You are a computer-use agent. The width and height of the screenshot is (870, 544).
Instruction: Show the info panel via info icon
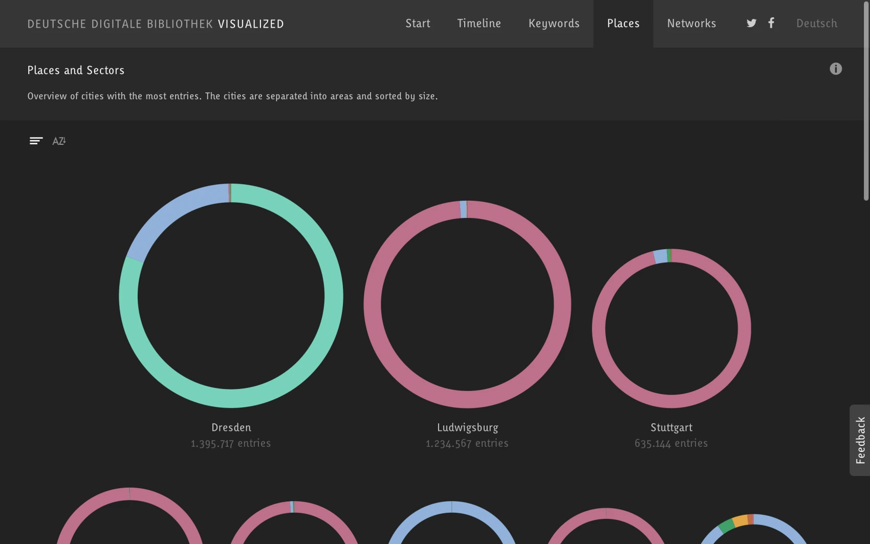835,69
